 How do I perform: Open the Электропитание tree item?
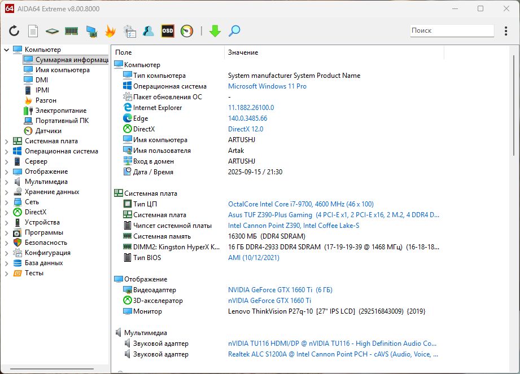pos(60,111)
